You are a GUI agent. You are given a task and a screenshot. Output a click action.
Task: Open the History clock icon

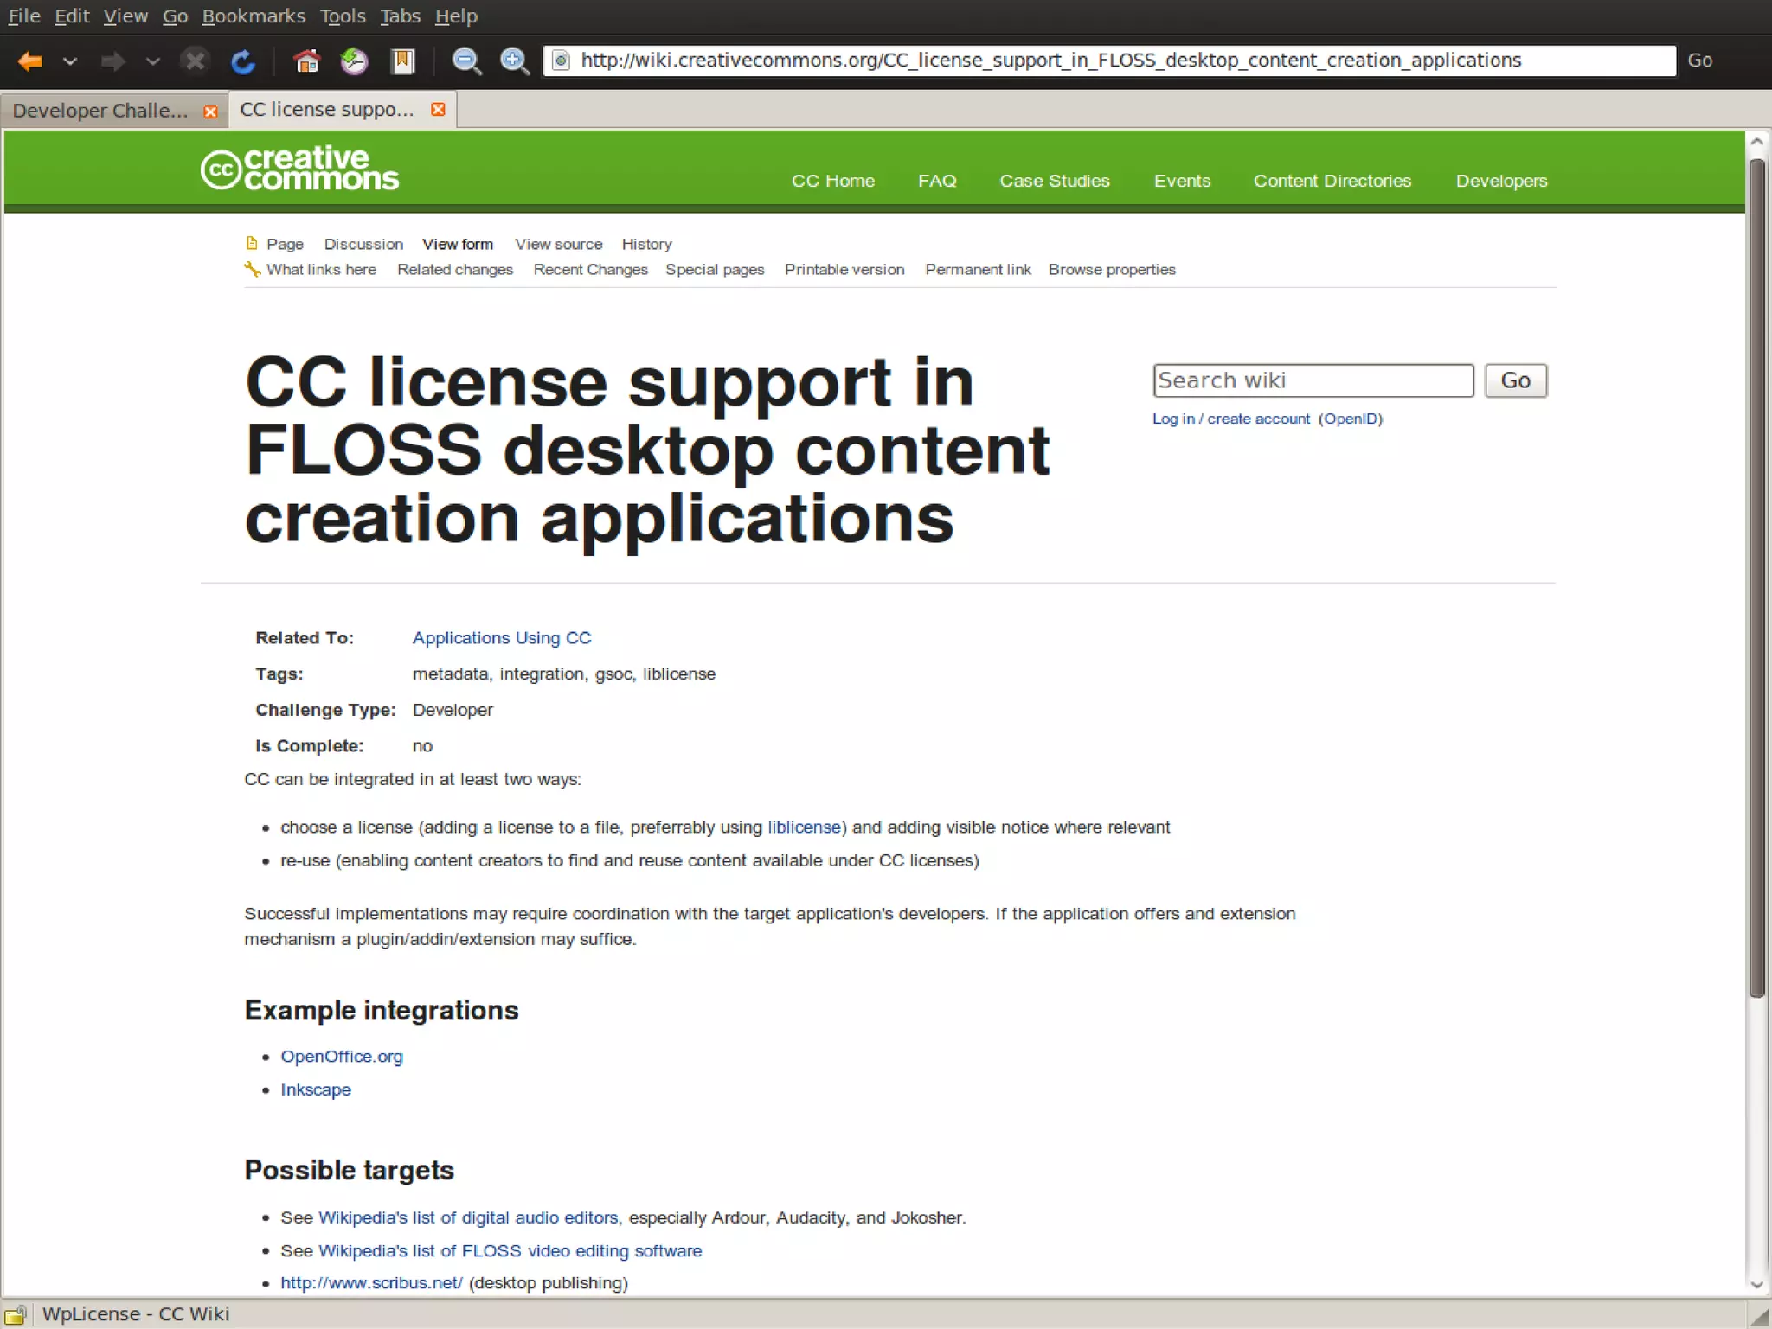click(354, 61)
